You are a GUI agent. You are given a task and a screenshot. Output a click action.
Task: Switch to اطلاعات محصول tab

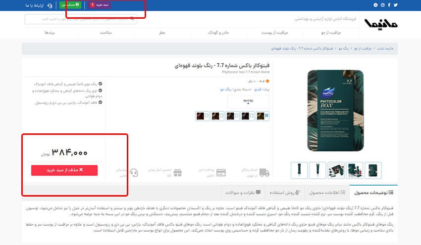[327, 193]
